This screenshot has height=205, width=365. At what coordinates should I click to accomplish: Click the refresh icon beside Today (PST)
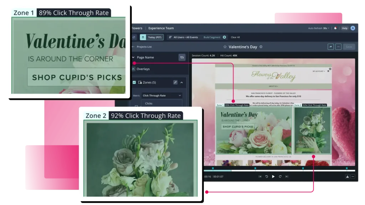[x=134, y=37]
